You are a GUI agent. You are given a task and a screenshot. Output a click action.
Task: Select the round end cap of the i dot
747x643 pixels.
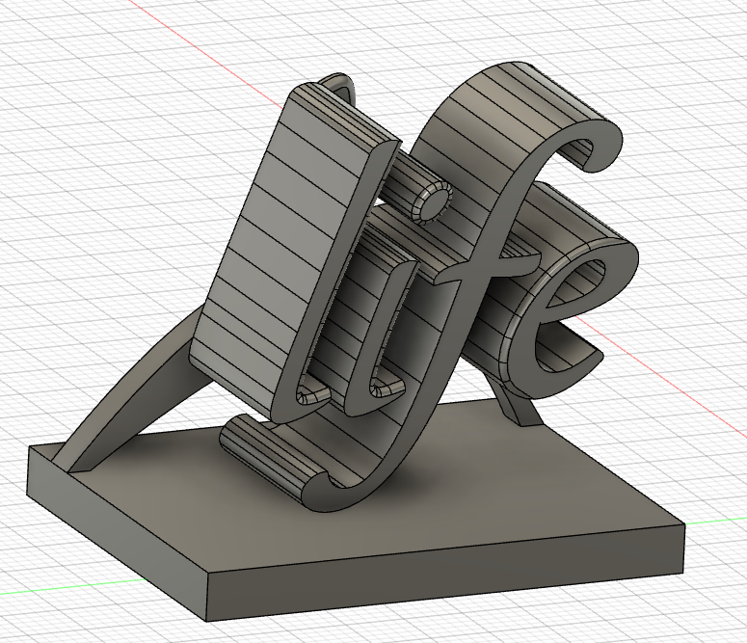click(435, 202)
